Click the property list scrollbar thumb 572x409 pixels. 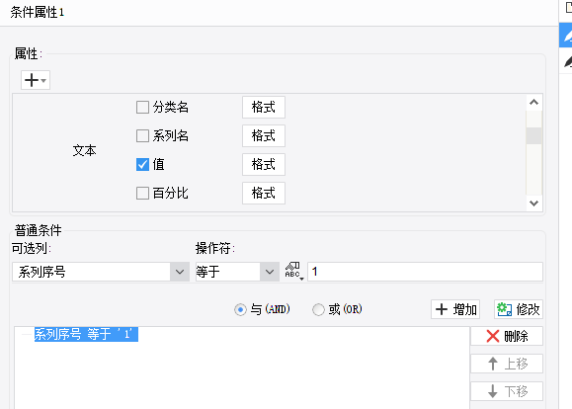(x=533, y=135)
